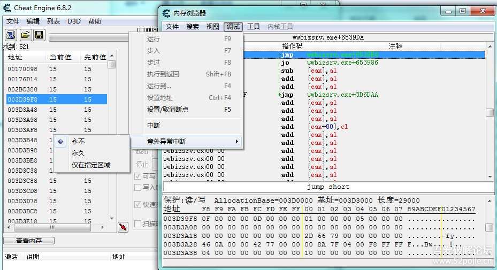Click the red arrow add-address icon

coord(123,227)
